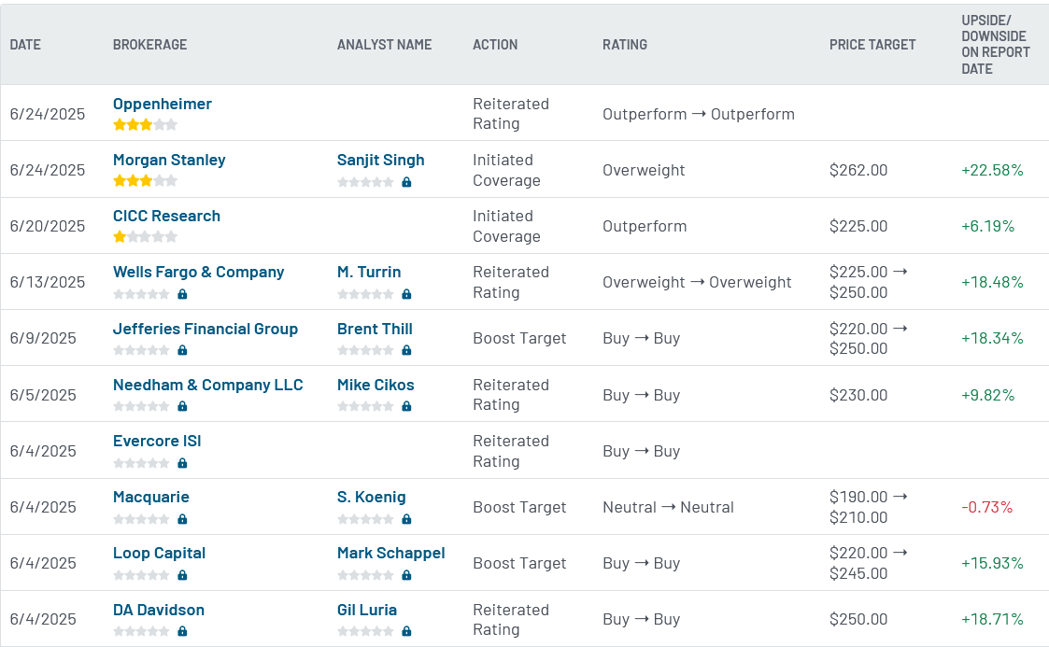Click the grey stars under Sanjit Singh
This screenshot has width=1049, height=647.
365,182
